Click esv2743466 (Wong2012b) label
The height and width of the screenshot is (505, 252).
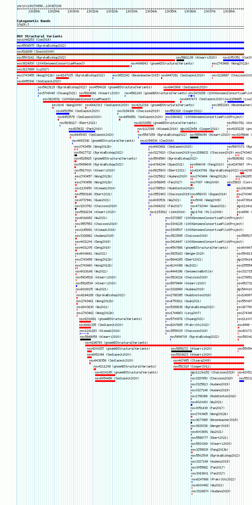tap(230, 63)
